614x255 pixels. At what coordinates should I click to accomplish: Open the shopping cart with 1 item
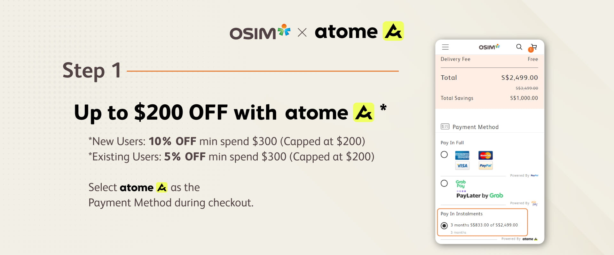coord(533,47)
